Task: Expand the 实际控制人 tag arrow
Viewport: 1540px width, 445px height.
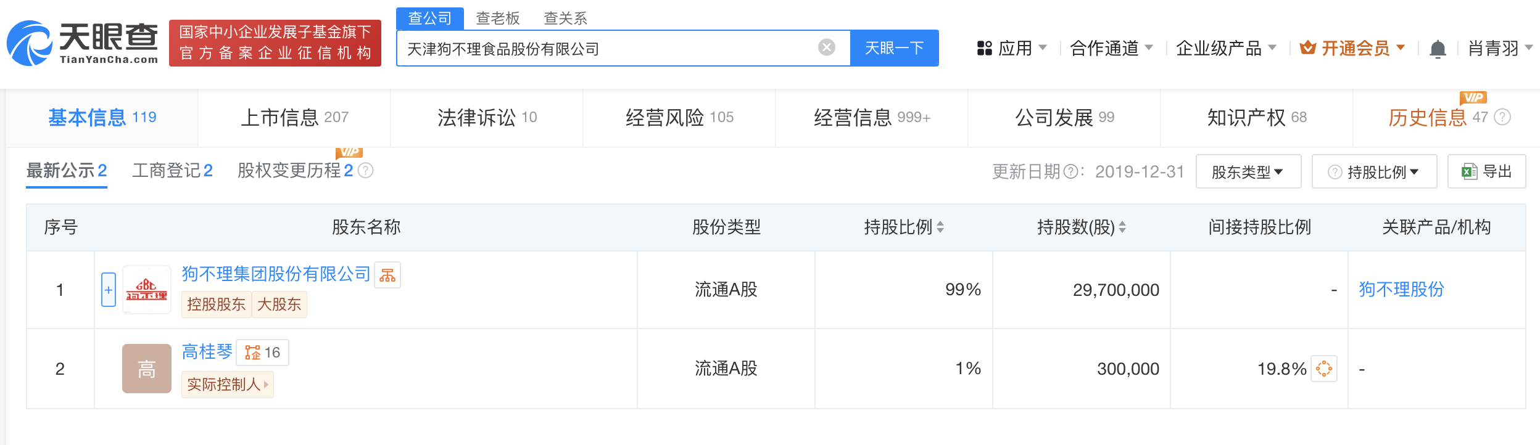Action: click(x=266, y=385)
